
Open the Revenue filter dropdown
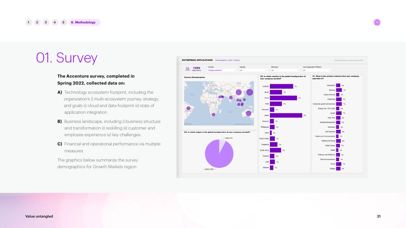pos(285,70)
